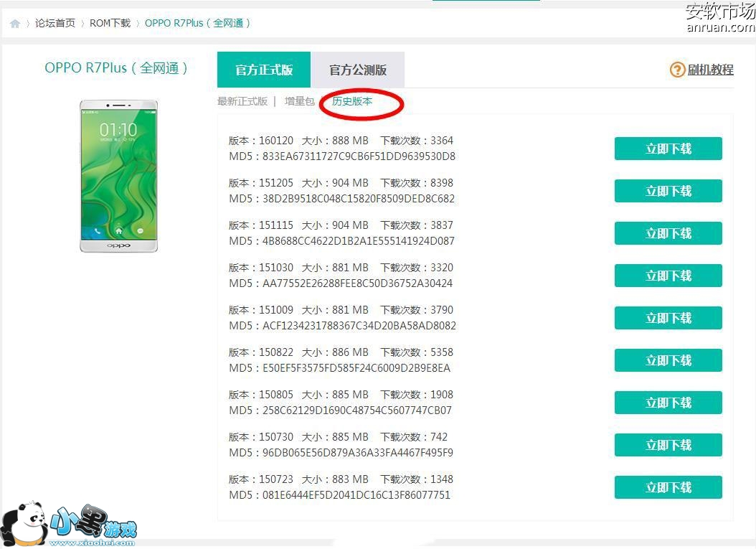756x549 pixels.
Task: Download version 151009 with 立即下载
Action: pos(668,318)
